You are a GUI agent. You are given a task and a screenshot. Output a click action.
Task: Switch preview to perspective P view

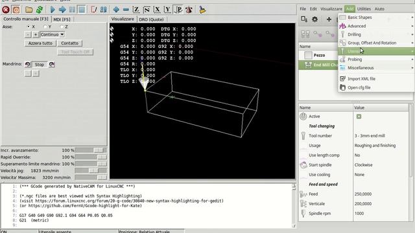coord(178,10)
